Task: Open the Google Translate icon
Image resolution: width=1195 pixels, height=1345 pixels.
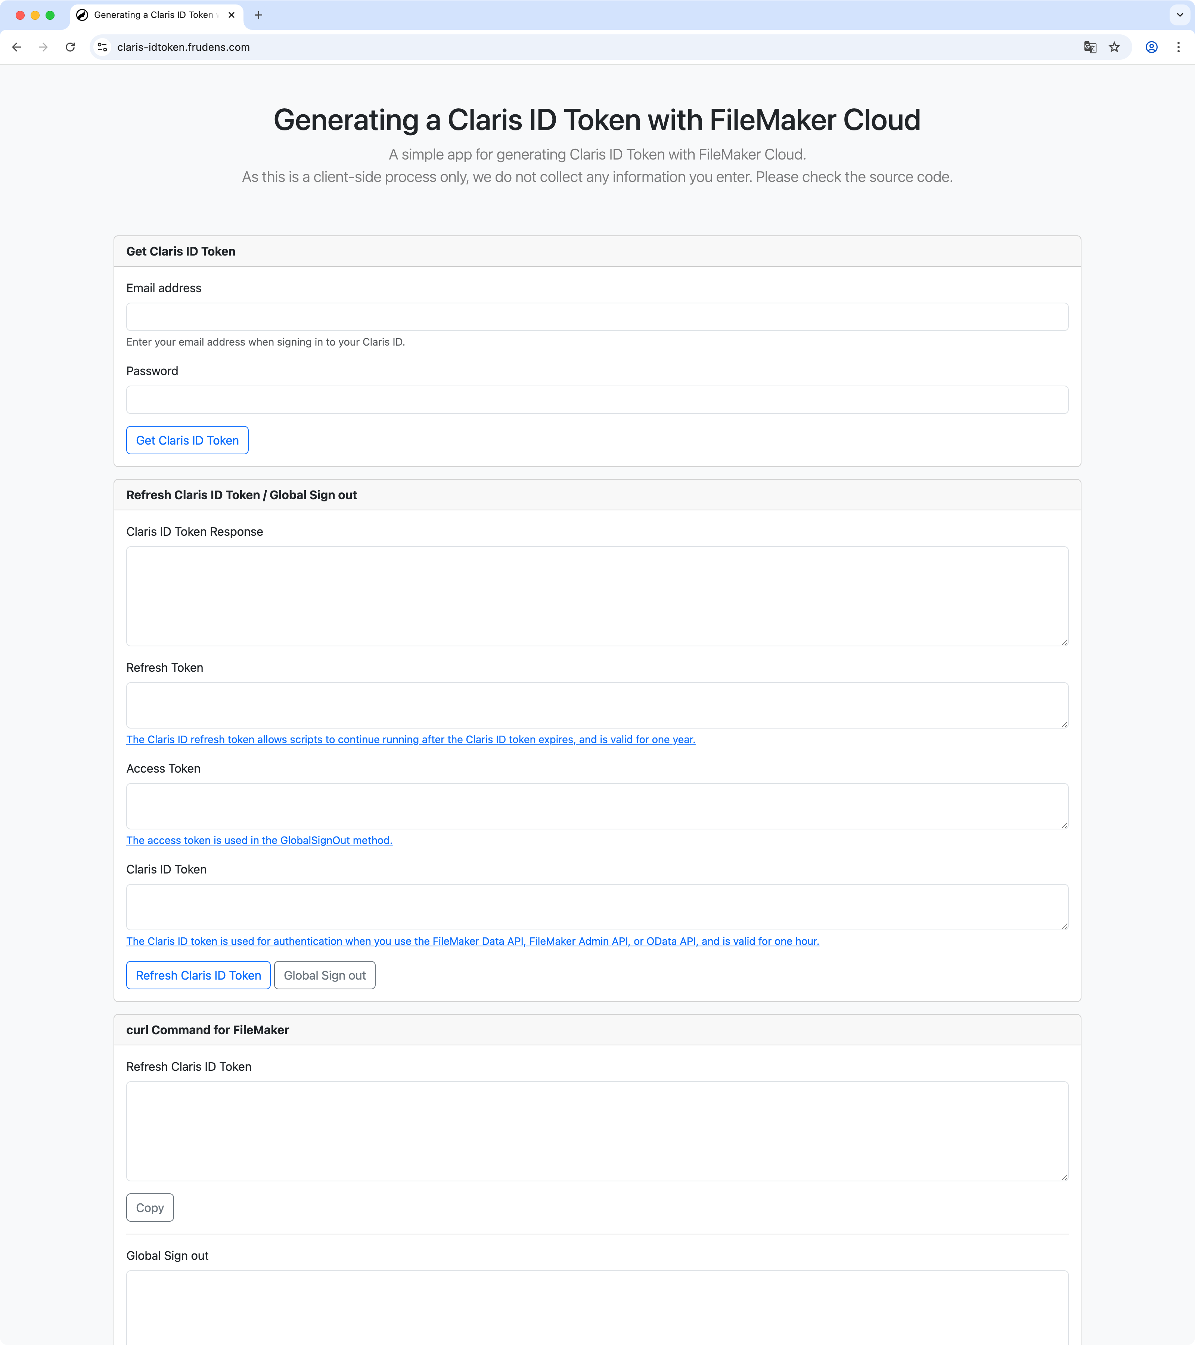Action: point(1090,47)
